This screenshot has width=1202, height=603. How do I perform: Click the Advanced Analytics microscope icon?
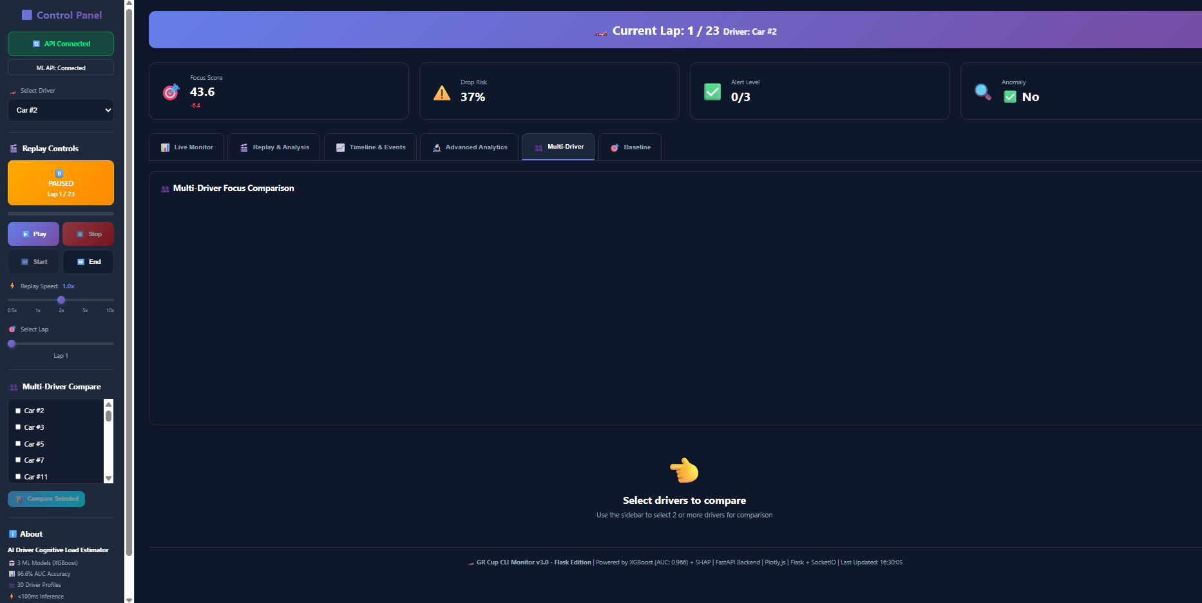tap(437, 147)
